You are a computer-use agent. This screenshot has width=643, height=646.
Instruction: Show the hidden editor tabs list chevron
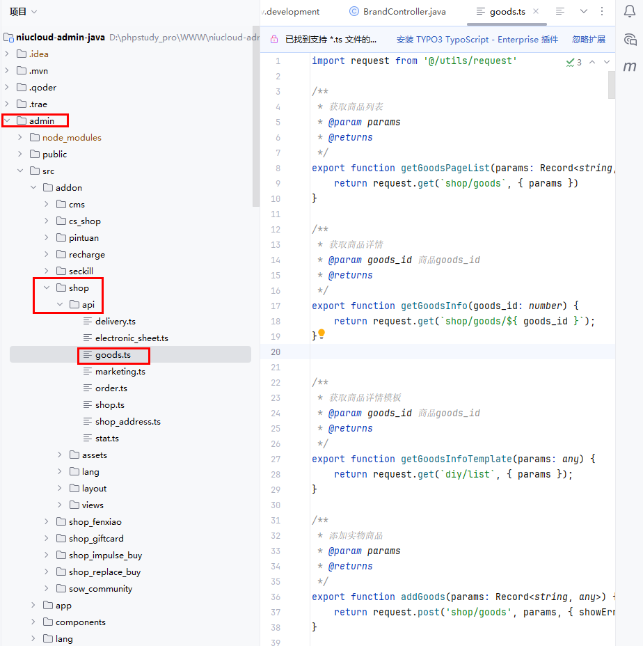point(584,12)
